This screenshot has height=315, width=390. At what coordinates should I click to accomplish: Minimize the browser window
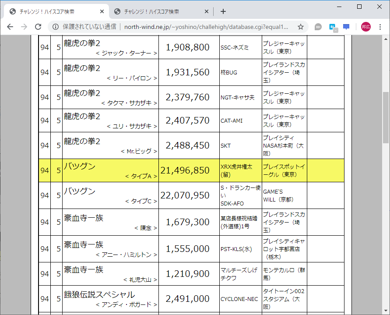340,7
